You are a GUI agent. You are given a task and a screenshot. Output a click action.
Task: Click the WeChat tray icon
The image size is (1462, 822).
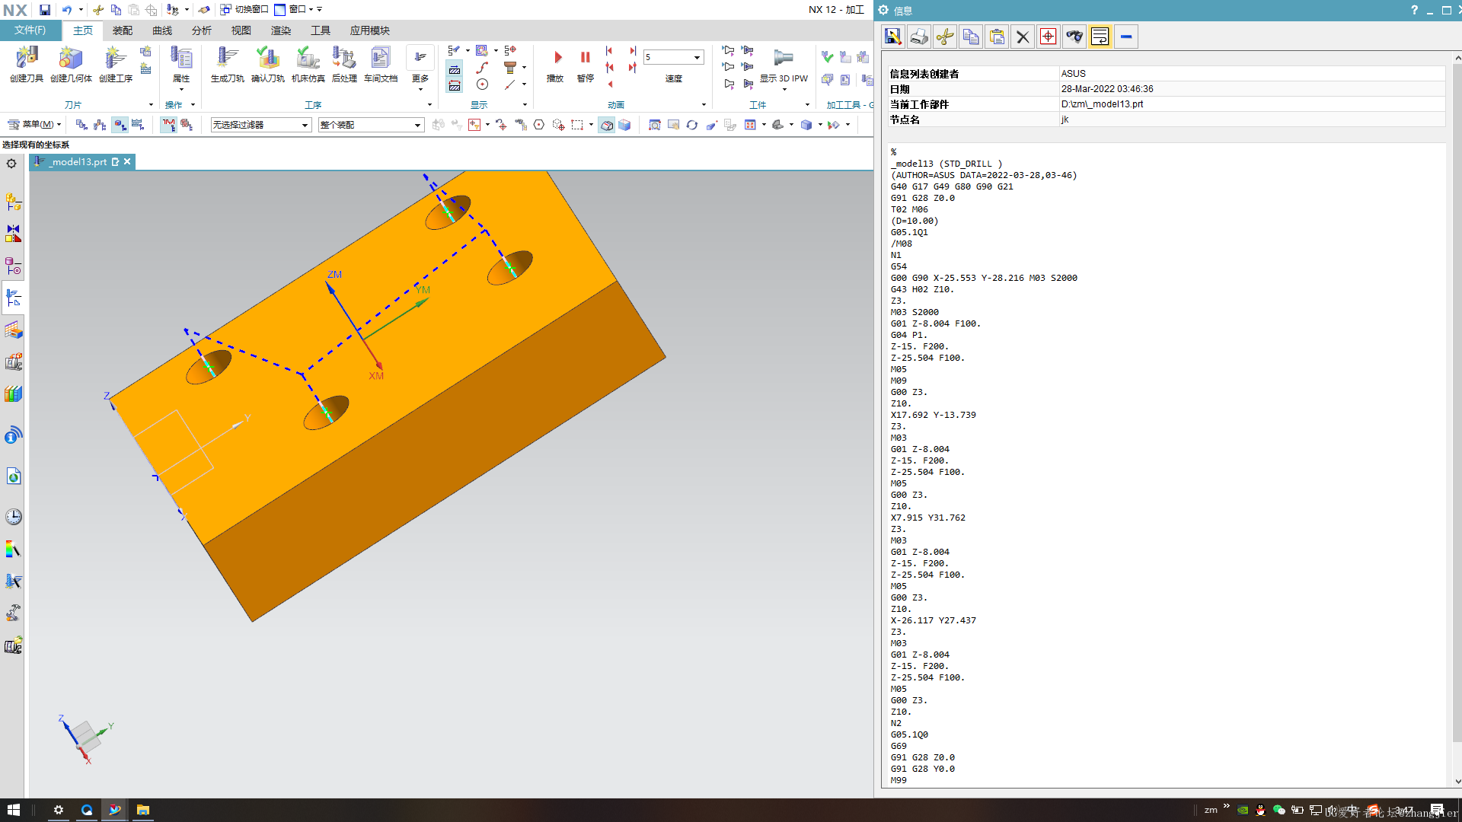click(1279, 810)
